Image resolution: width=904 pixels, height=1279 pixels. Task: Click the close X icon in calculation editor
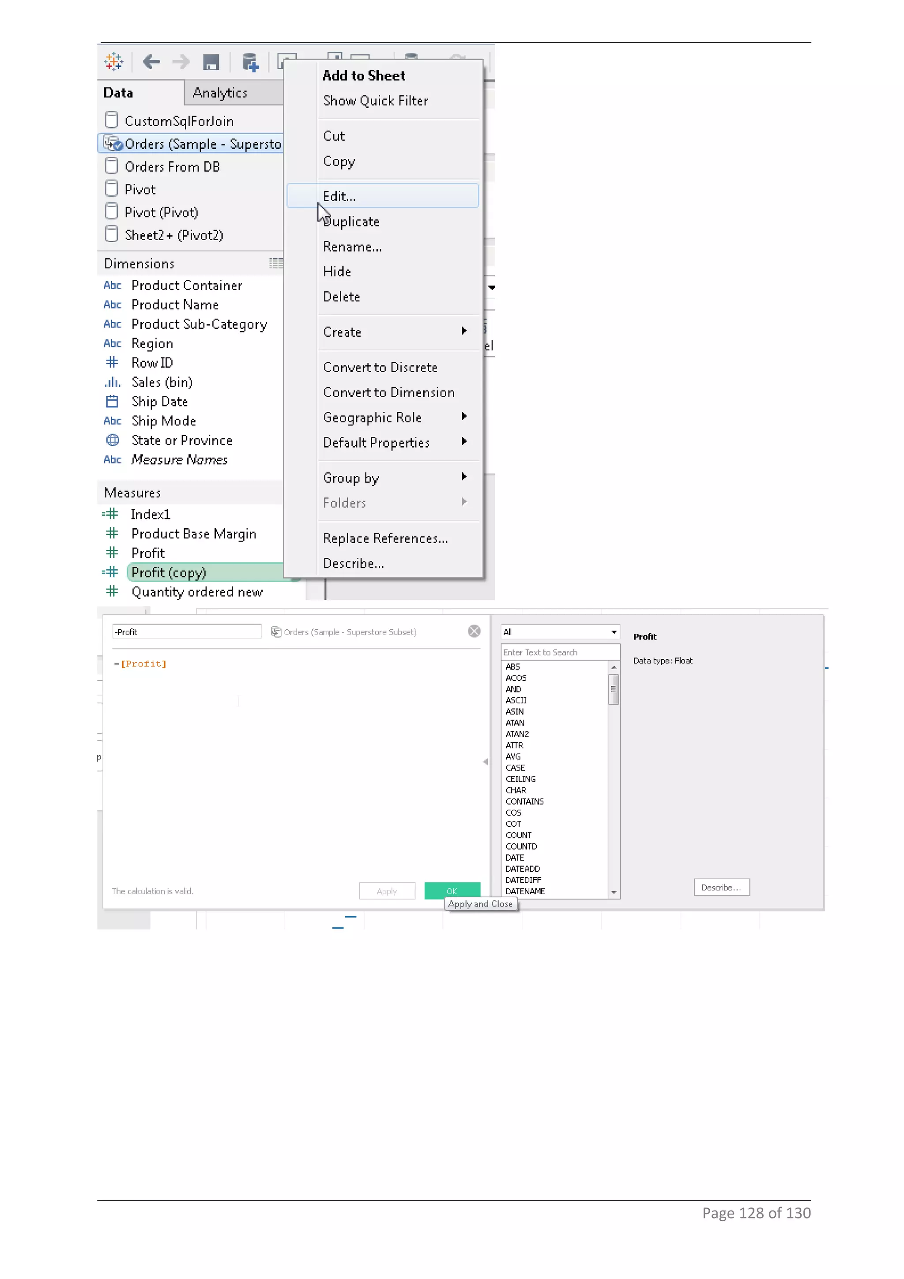click(x=474, y=631)
